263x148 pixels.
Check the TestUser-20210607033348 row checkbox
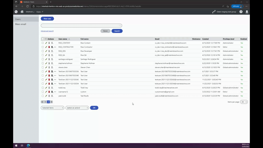[x=43, y=76]
